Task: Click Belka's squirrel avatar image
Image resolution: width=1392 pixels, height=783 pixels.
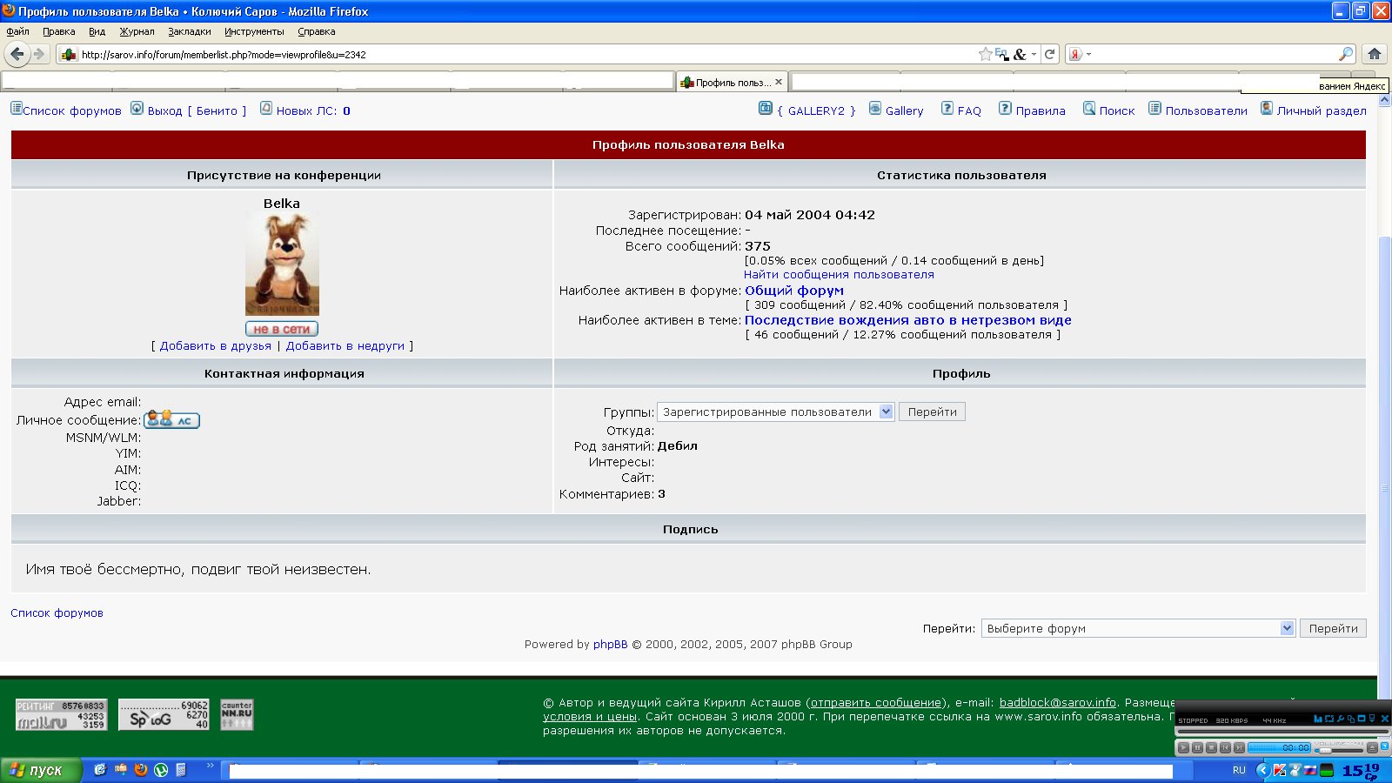Action: (x=282, y=264)
